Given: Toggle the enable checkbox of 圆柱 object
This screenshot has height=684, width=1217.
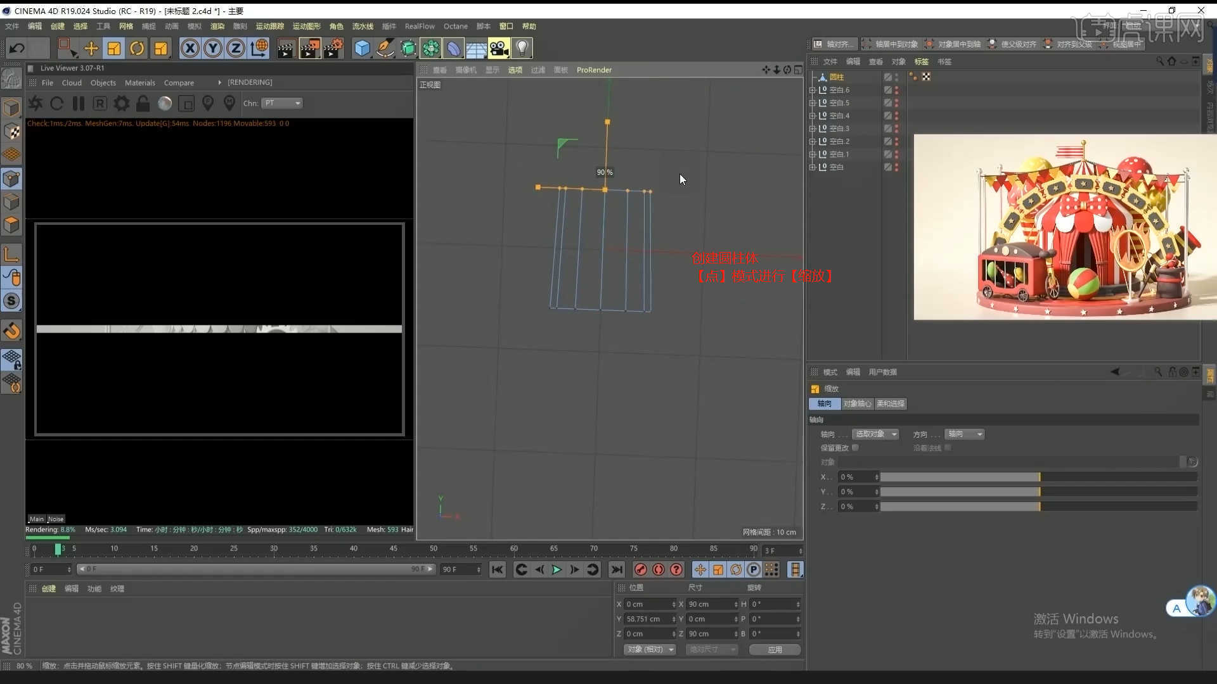Looking at the screenshot, I should click(x=887, y=76).
